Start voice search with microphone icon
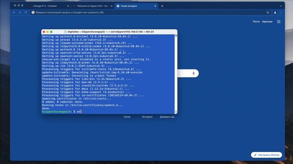The width and height of the screenshot is (293, 164). [x=193, y=73]
